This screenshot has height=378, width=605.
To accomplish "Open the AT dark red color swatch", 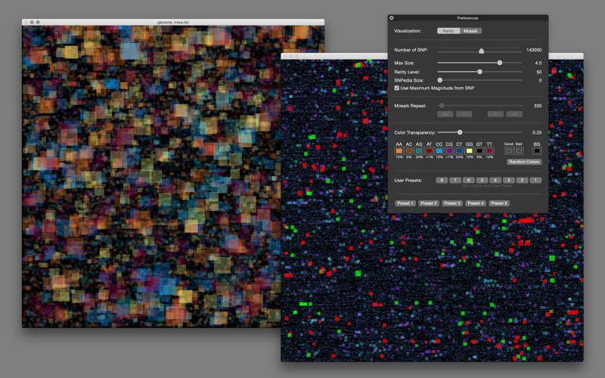I will pos(429,150).
